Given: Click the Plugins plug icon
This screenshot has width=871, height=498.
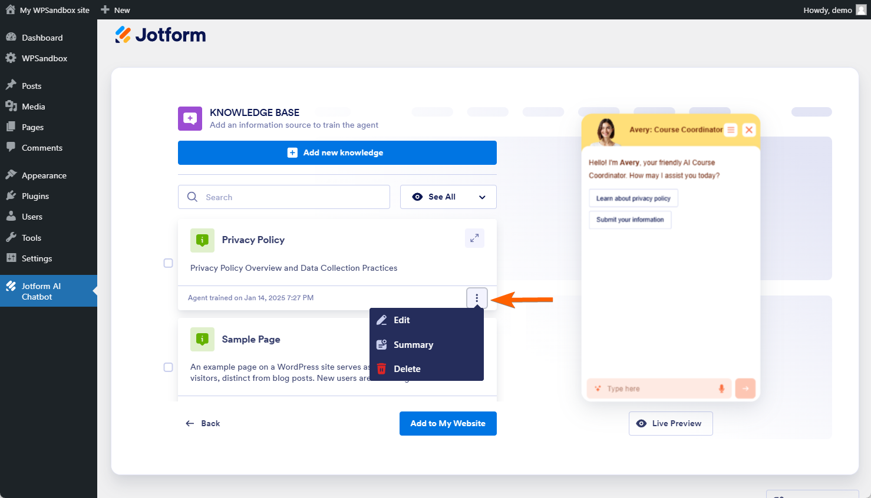Looking at the screenshot, I should coord(11,195).
